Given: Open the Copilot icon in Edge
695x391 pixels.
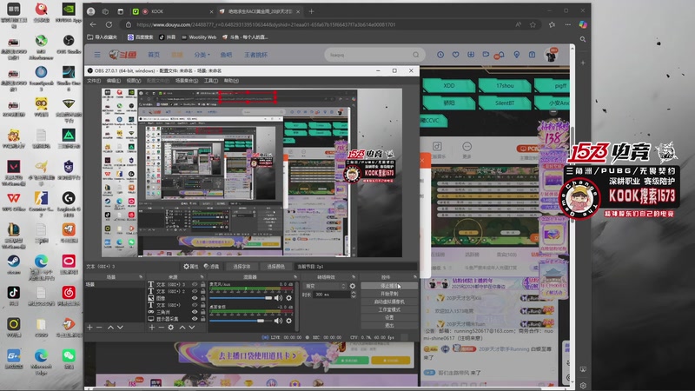Looking at the screenshot, I should 583,25.
